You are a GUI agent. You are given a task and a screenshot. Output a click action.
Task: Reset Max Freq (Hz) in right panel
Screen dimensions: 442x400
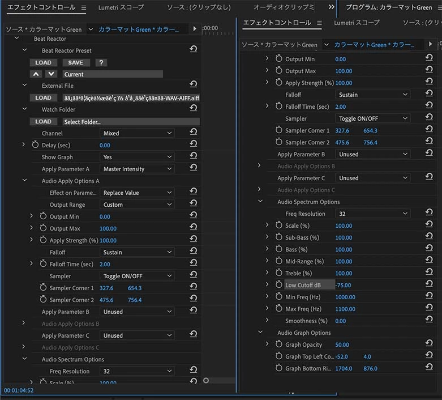[429, 307]
